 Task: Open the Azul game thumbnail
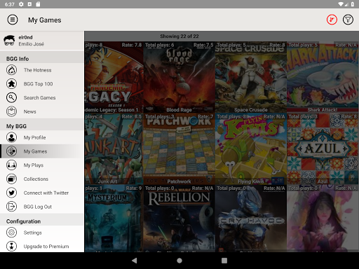(323, 149)
